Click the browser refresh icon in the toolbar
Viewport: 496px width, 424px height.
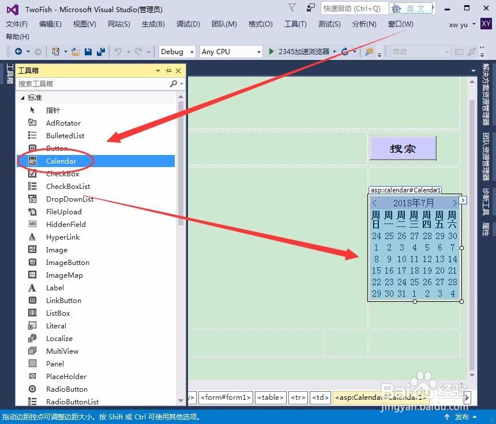point(345,51)
